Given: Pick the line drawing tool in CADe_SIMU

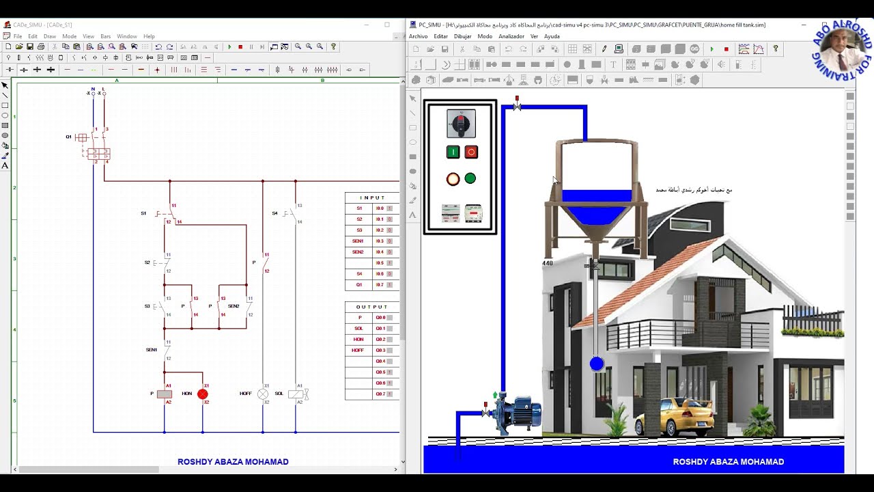Looking at the screenshot, I should (5, 96).
